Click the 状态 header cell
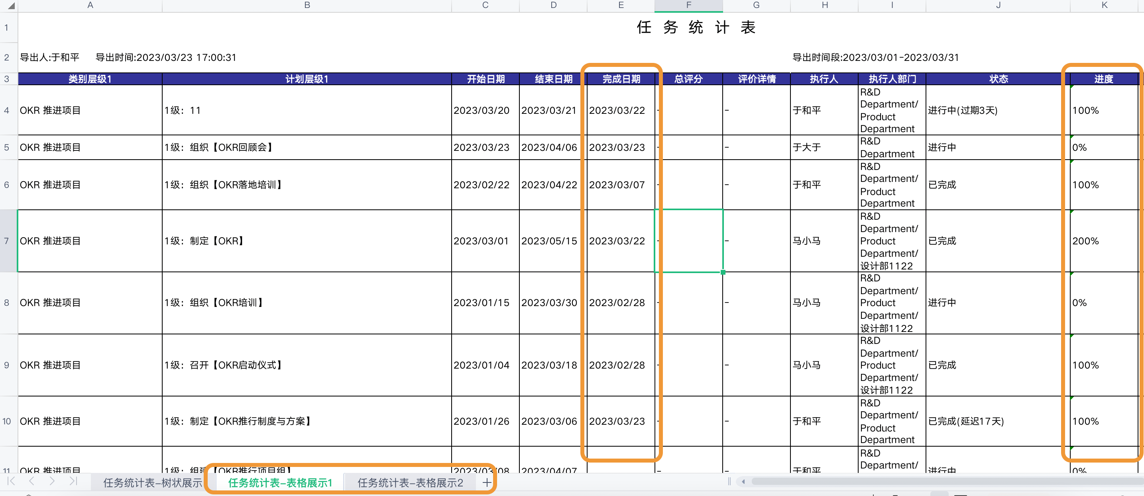Screen dimensions: 1144x496 [998, 79]
